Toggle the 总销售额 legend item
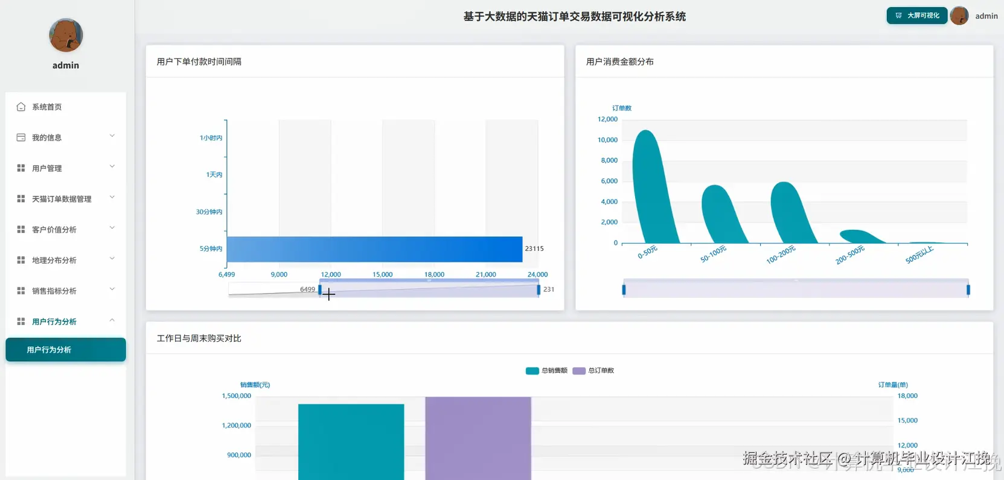The image size is (1004, 480). coord(546,371)
